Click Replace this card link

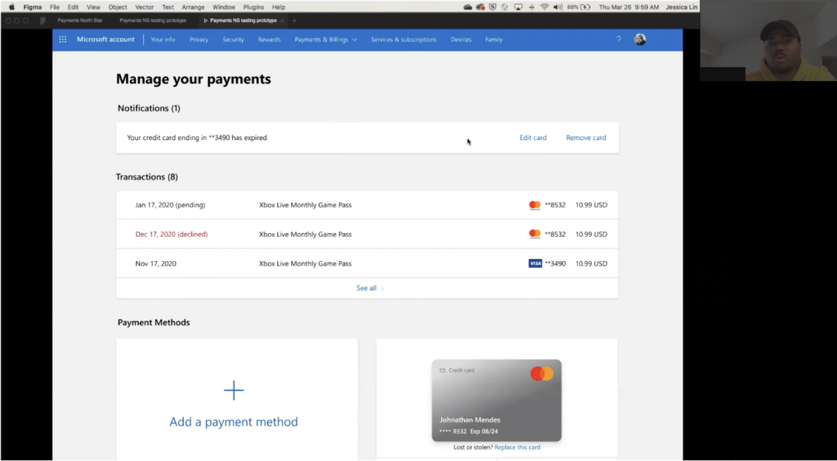point(517,447)
